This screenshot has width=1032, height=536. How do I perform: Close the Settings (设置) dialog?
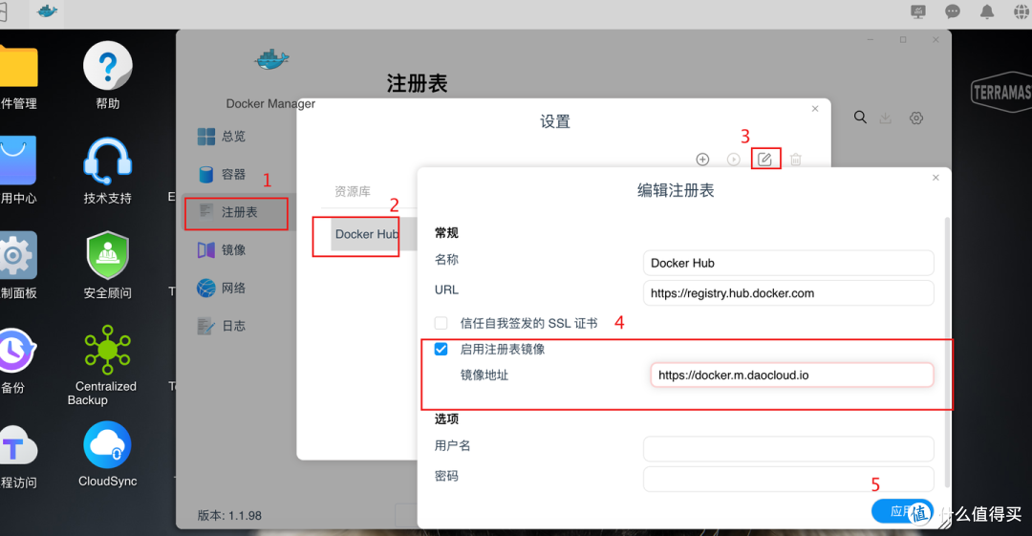815,109
